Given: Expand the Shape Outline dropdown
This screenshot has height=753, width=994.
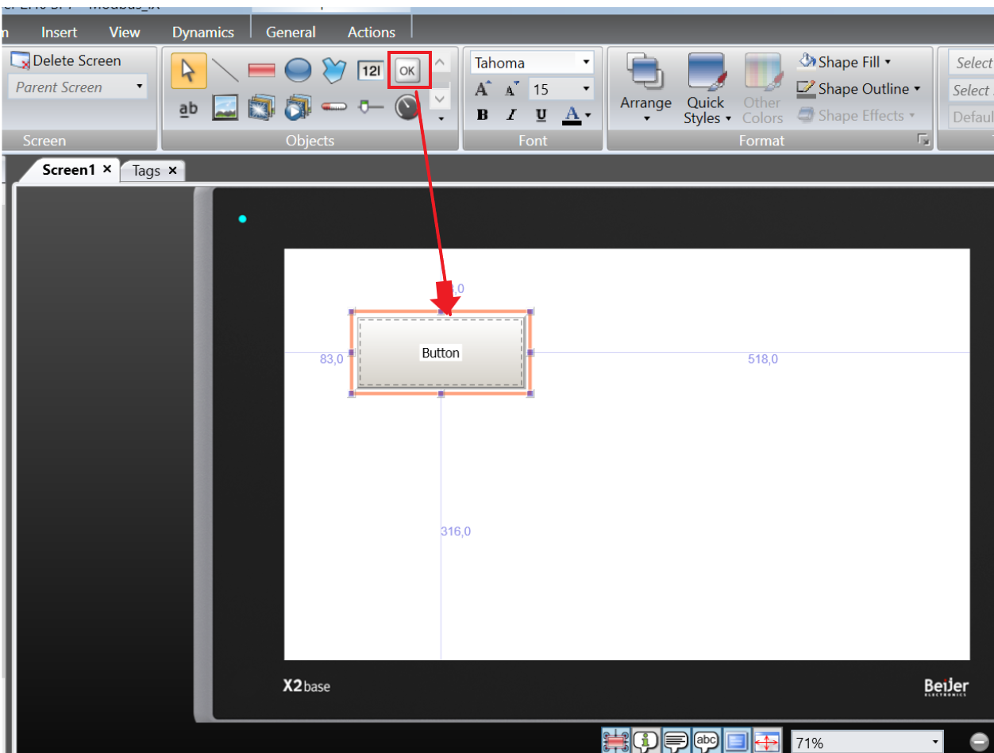Looking at the screenshot, I should tap(917, 89).
